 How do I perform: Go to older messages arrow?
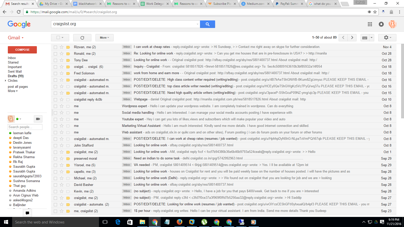[352, 38]
